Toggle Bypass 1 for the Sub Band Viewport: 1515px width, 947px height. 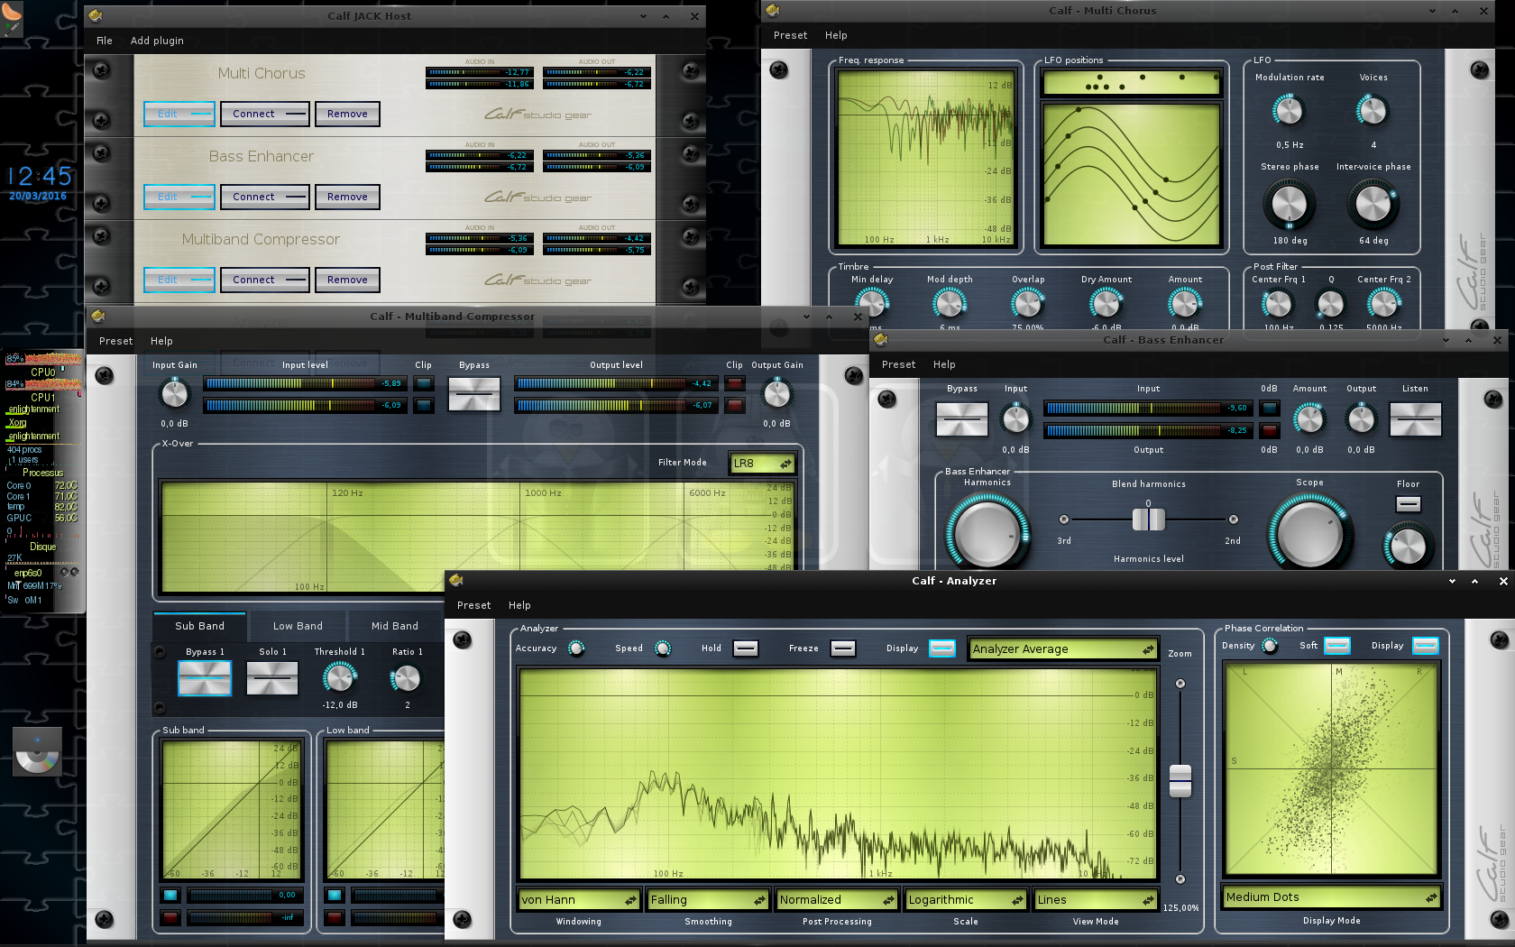click(x=205, y=678)
